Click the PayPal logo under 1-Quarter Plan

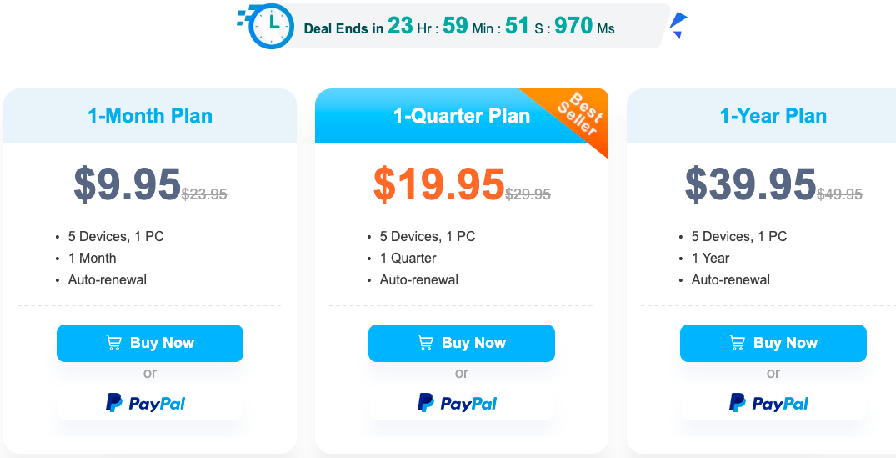pyautogui.click(x=457, y=403)
